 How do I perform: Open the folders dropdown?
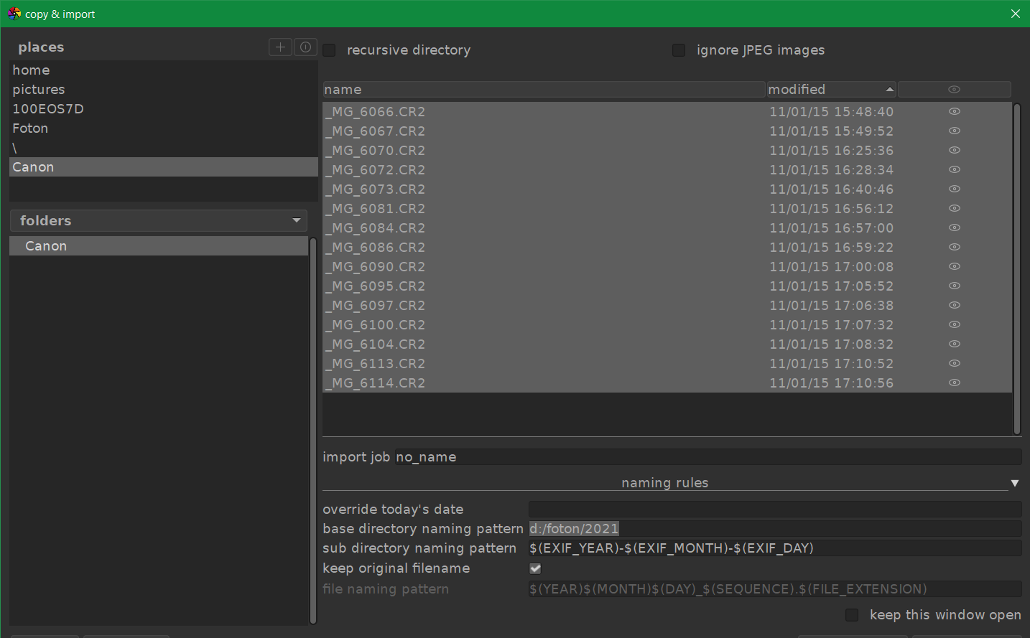click(297, 220)
